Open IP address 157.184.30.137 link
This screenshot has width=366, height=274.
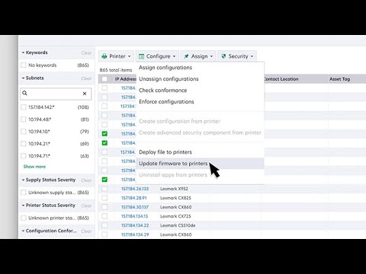pyautogui.click(x=135, y=207)
